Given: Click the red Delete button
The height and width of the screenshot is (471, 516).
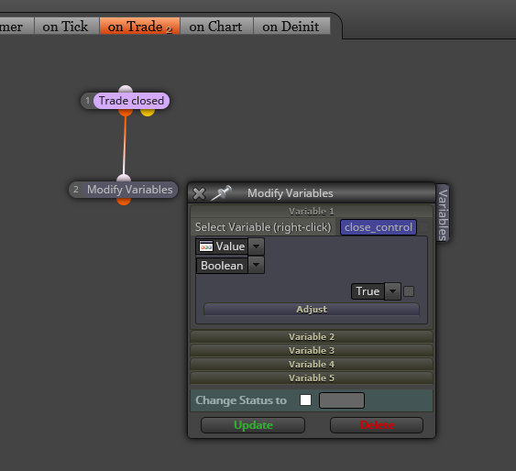Looking at the screenshot, I should coord(377,425).
